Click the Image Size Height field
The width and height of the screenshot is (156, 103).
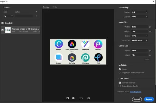[x=139, y=31]
